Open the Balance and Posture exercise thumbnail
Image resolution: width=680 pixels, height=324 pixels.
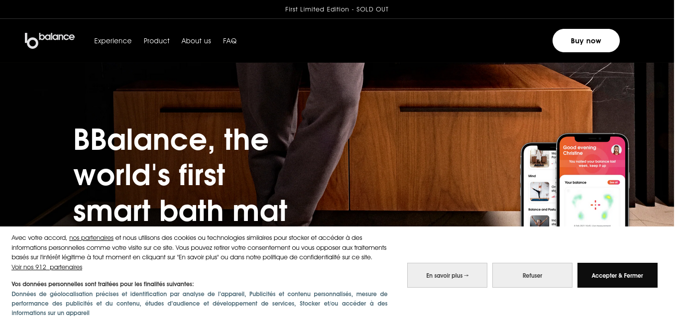tap(540, 221)
